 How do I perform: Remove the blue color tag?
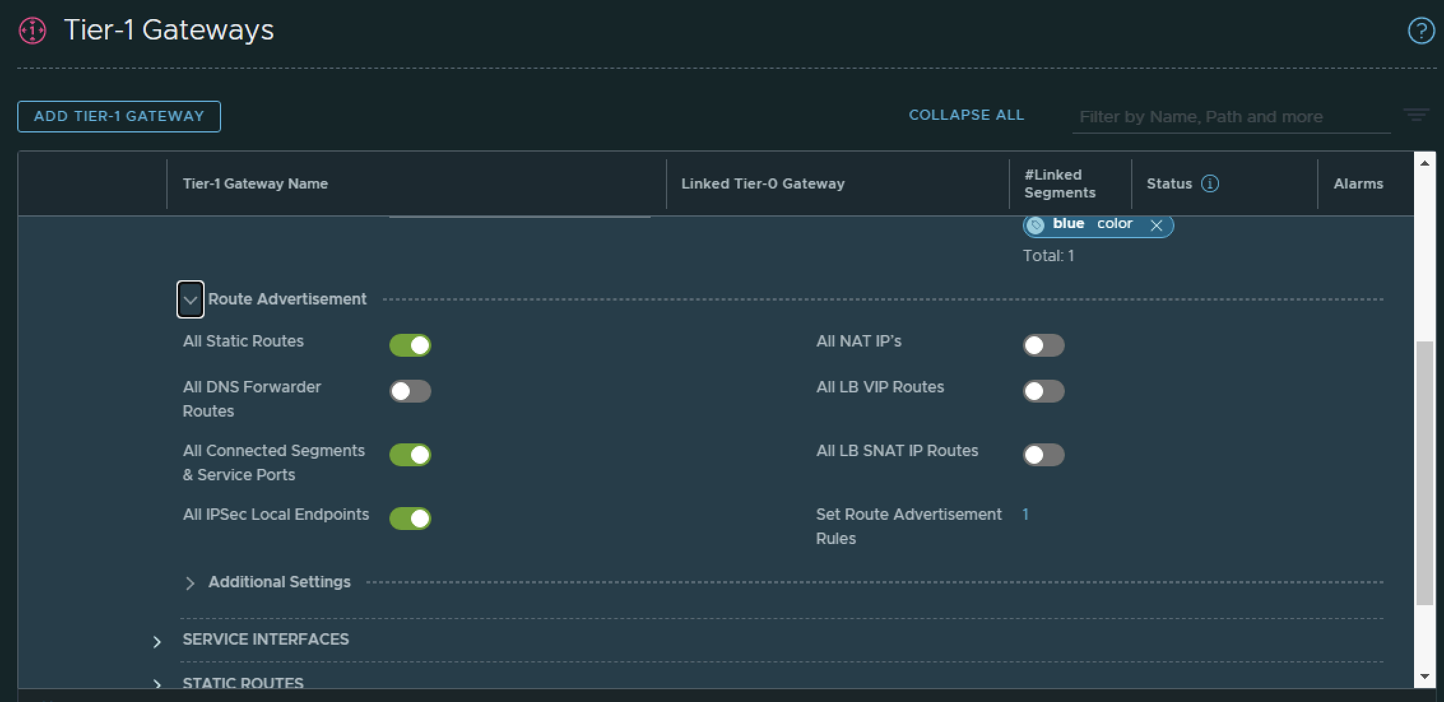click(x=1156, y=226)
